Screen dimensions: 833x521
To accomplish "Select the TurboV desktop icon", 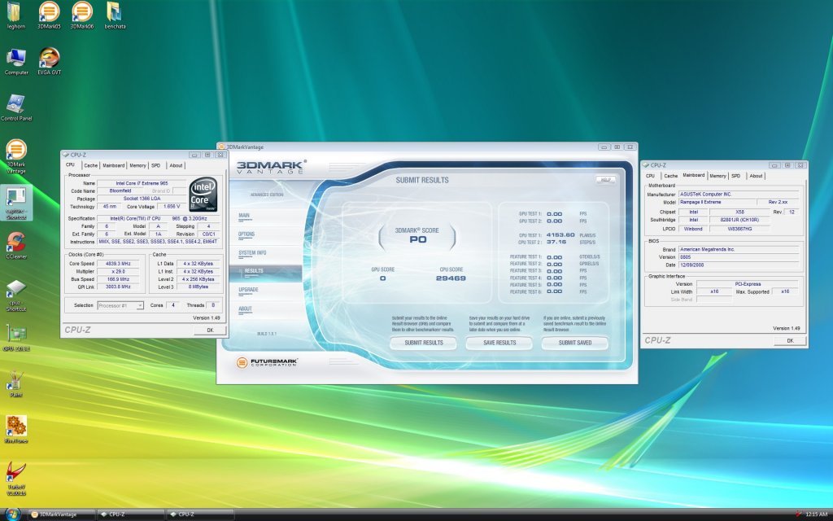I will point(16,479).
